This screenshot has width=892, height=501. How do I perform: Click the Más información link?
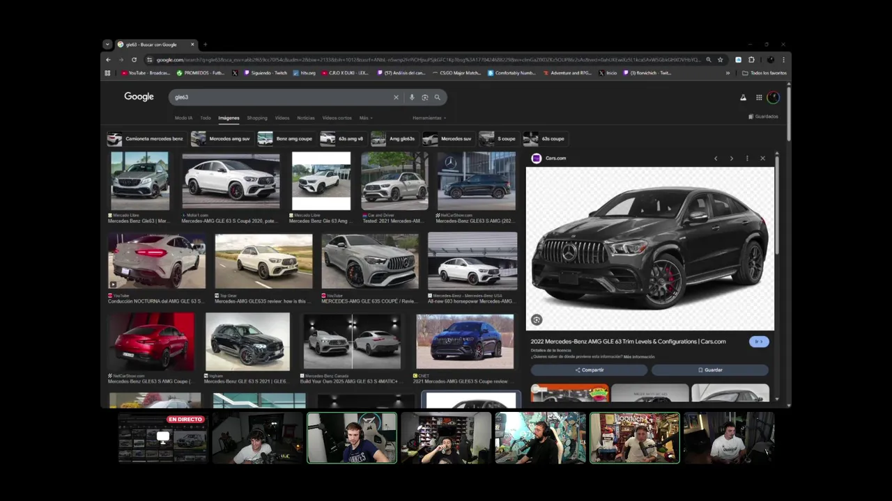639,356
